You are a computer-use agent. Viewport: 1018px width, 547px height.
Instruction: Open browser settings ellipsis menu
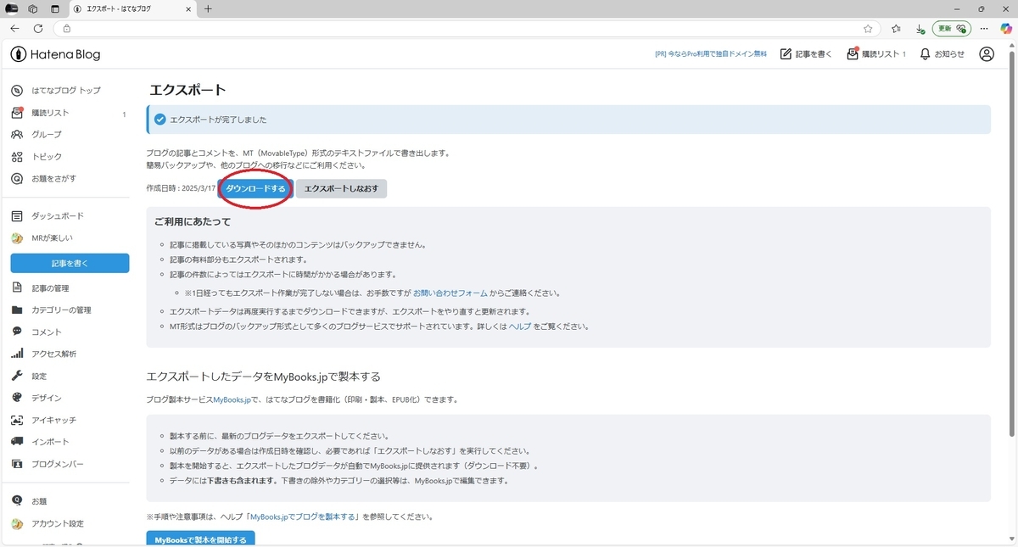click(983, 28)
